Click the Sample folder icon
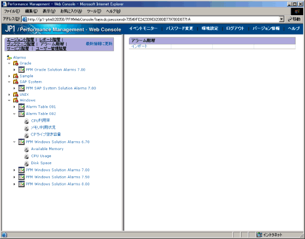 click(x=16, y=76)
